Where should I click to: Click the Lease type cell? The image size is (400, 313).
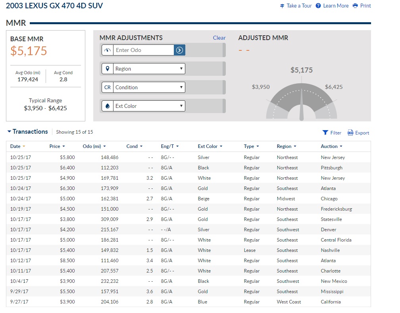[250, 250]
